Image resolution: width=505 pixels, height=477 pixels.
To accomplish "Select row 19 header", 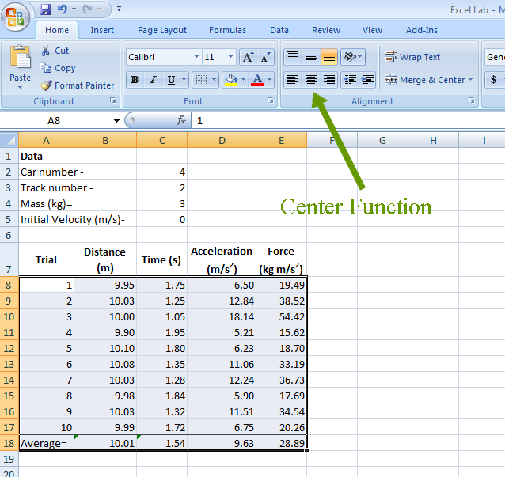I will (9, 459).
